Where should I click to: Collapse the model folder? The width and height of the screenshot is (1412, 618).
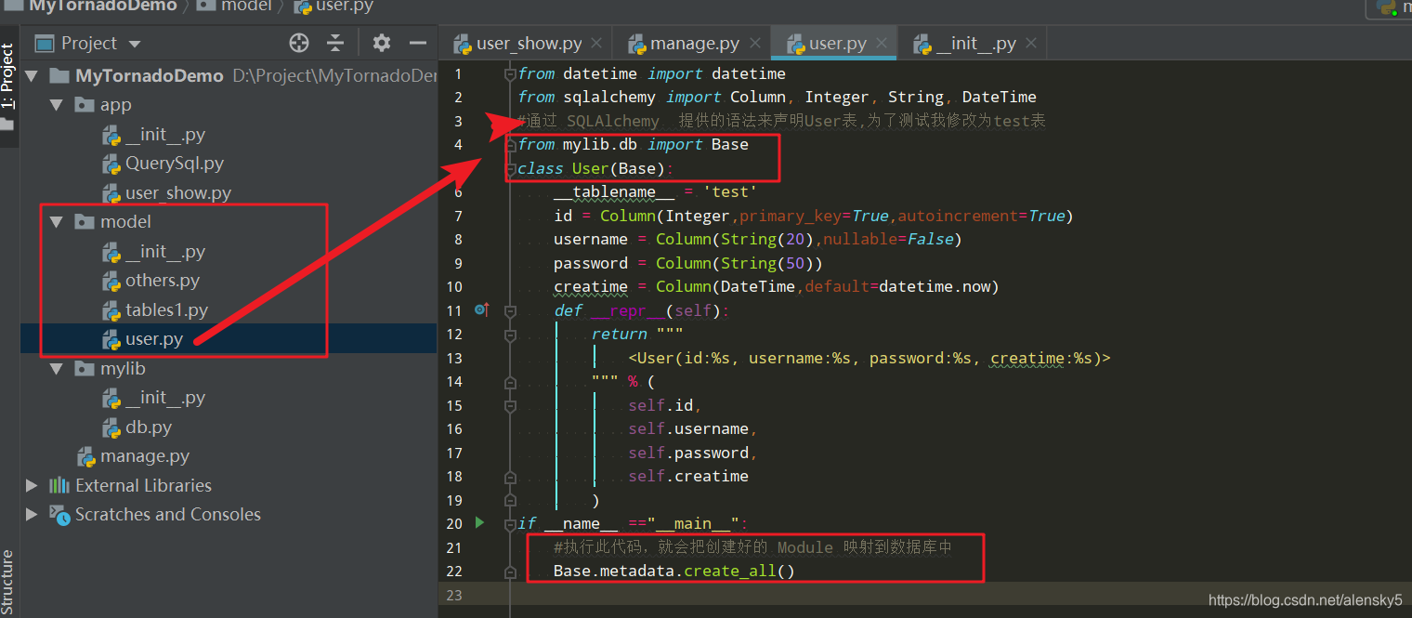click(x=56, y=222)
